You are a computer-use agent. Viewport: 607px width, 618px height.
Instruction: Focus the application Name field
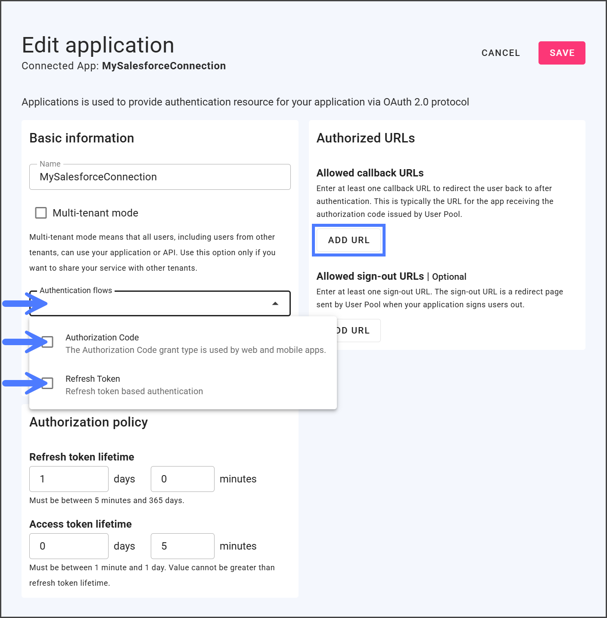click(x=159, y=177)
